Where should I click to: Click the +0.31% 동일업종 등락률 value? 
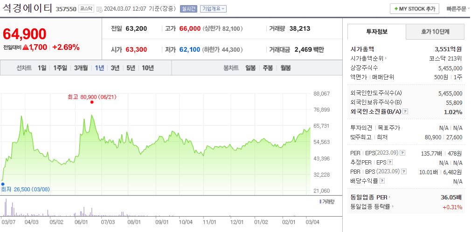(x=453, y=206)
